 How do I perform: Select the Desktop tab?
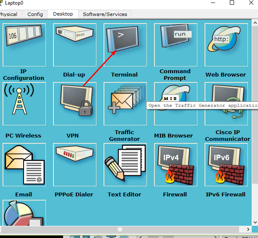(x=63, y=14)
